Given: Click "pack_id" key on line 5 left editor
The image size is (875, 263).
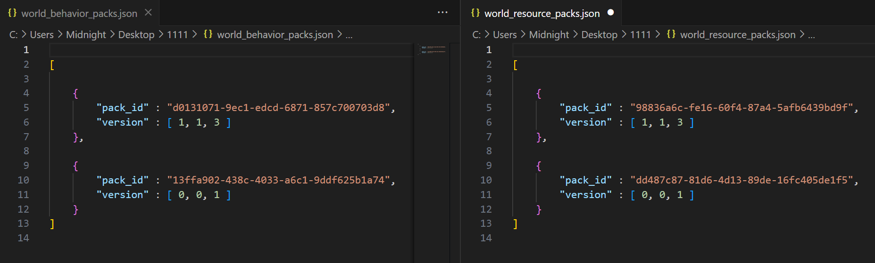Looking at the screenshot, I should (123, 108).
